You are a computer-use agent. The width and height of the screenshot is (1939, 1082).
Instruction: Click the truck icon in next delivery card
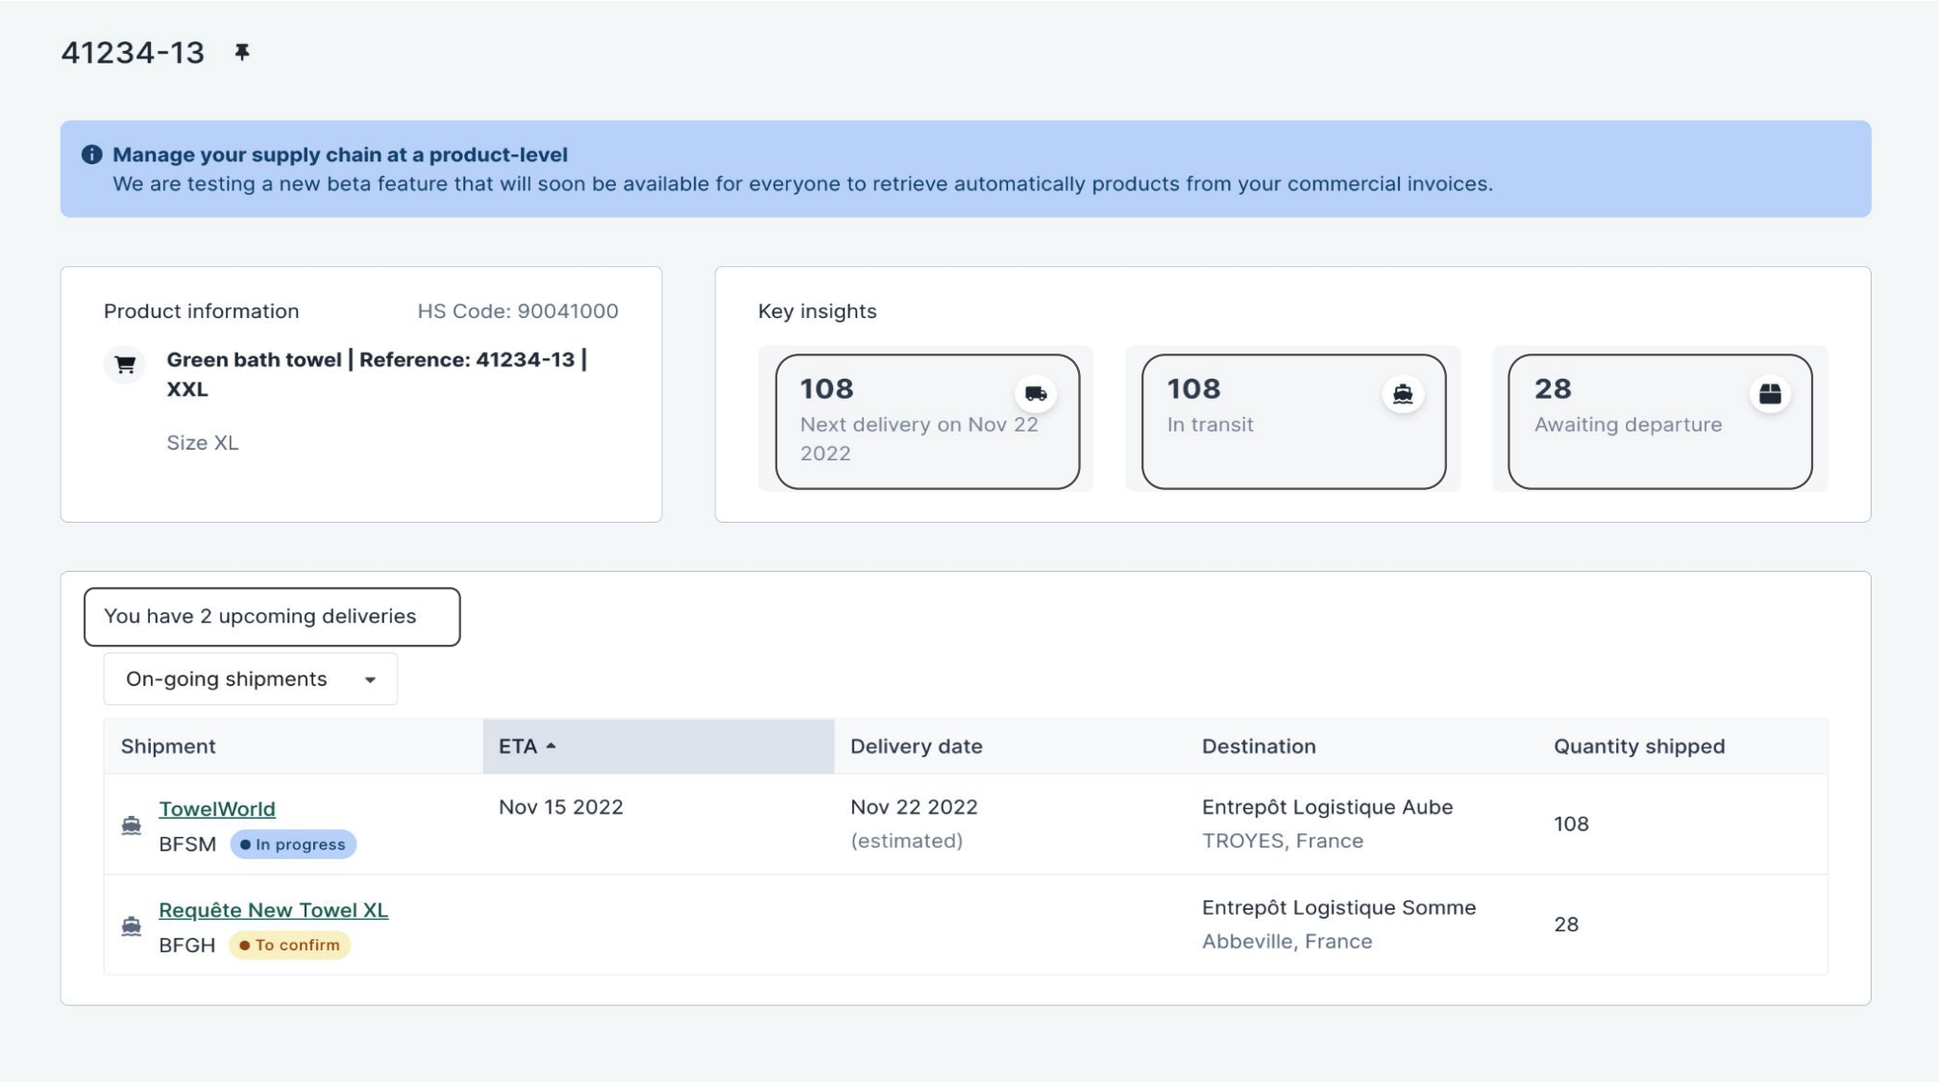(1035, 393)
